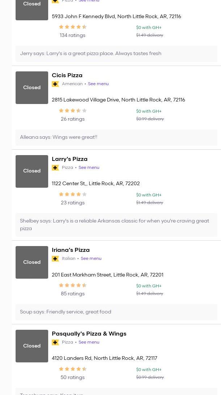The height and width of the screenshot is (395, 221).
Task: Open See menu for Iriana's Pizza
Action: point(91,259)
